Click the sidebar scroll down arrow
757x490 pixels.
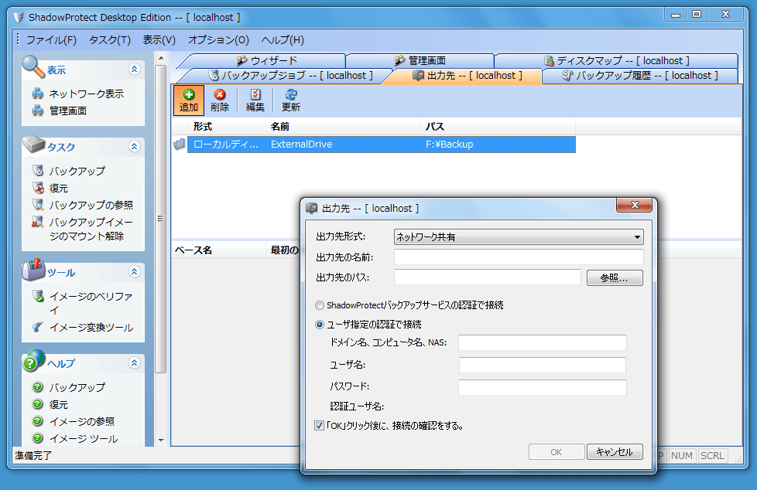[x=161, y=440]
